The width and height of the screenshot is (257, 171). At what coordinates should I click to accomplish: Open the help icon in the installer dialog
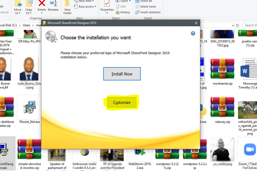coord(193,33)
